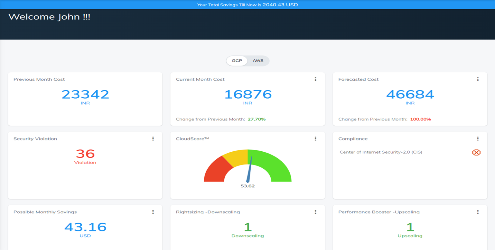Click the 100.00% forecasted change percentage

tap(420, 119)
